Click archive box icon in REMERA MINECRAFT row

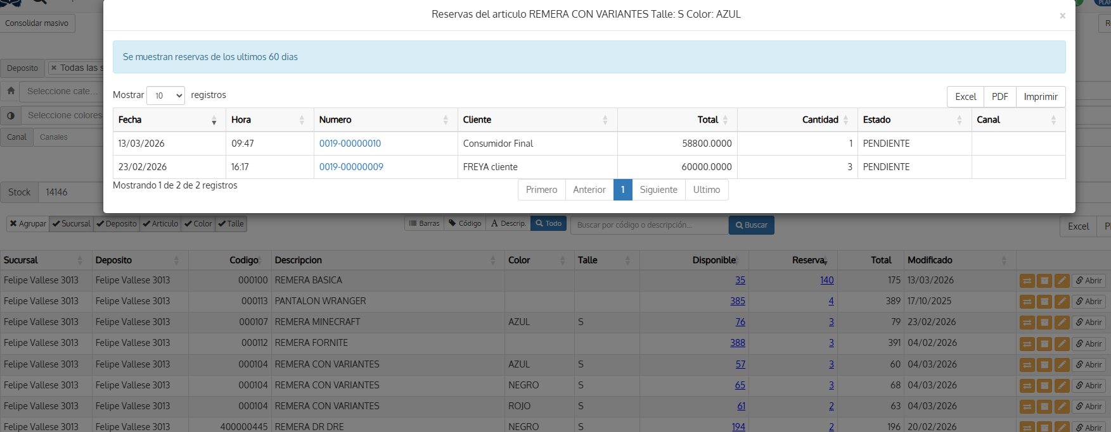1044,323
